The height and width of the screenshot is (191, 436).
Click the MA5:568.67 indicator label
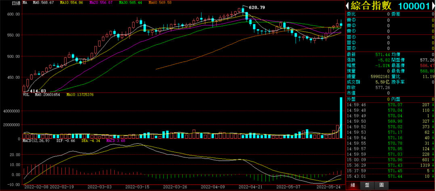tap(43, 3)
